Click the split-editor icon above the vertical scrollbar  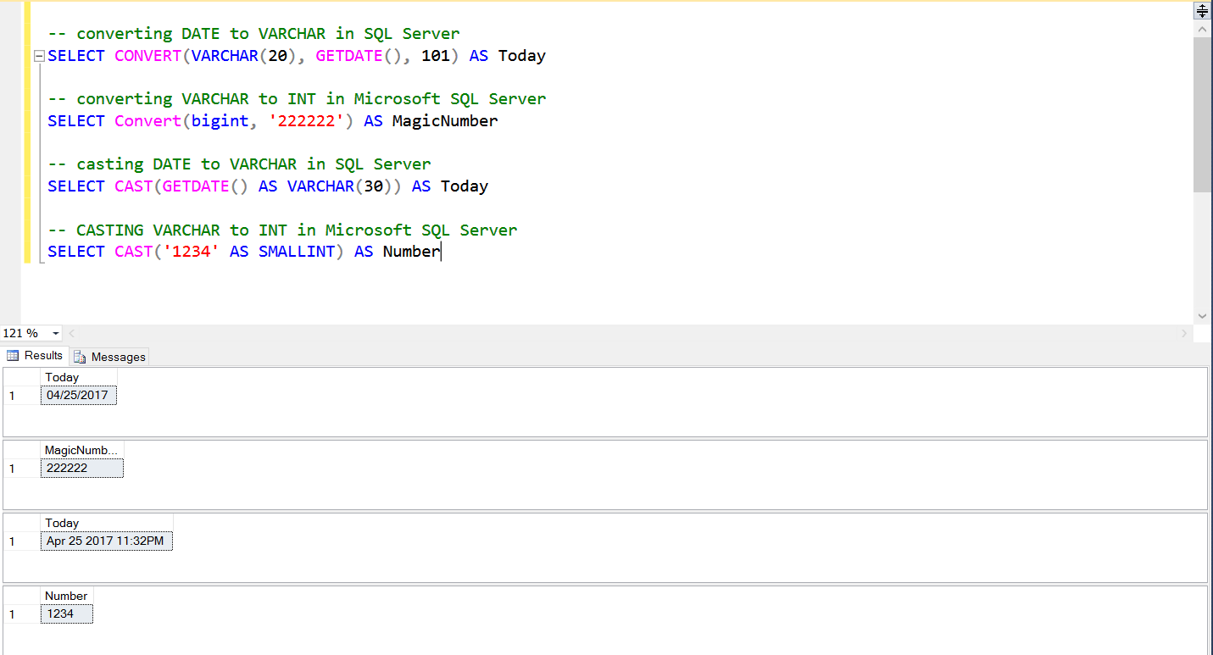tap(1202, 10)
